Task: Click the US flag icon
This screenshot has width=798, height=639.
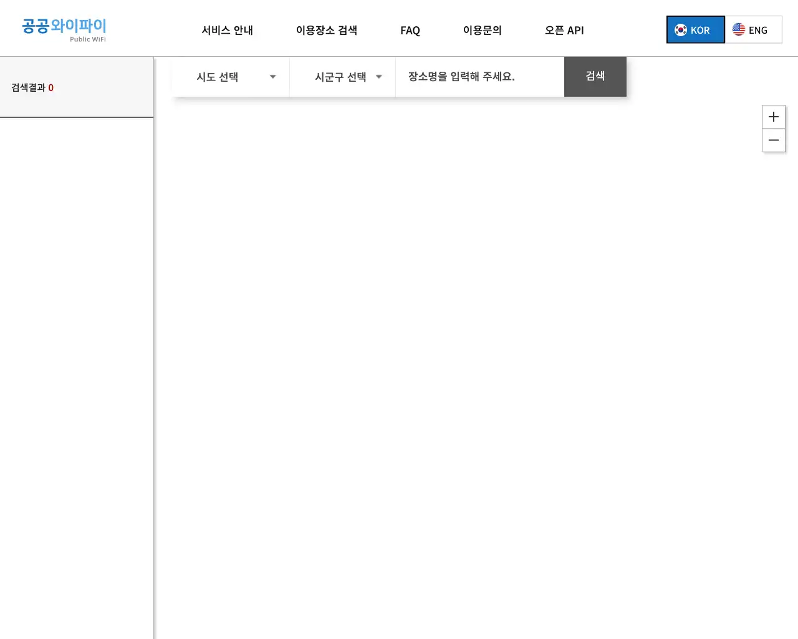Action: [739, 29]
